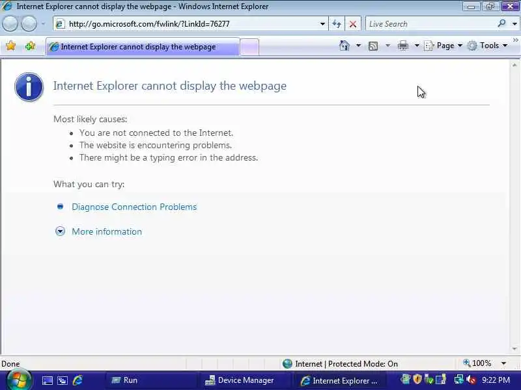Click the address bar URL field
Screen dimensions: 521x390
point(190,24)
